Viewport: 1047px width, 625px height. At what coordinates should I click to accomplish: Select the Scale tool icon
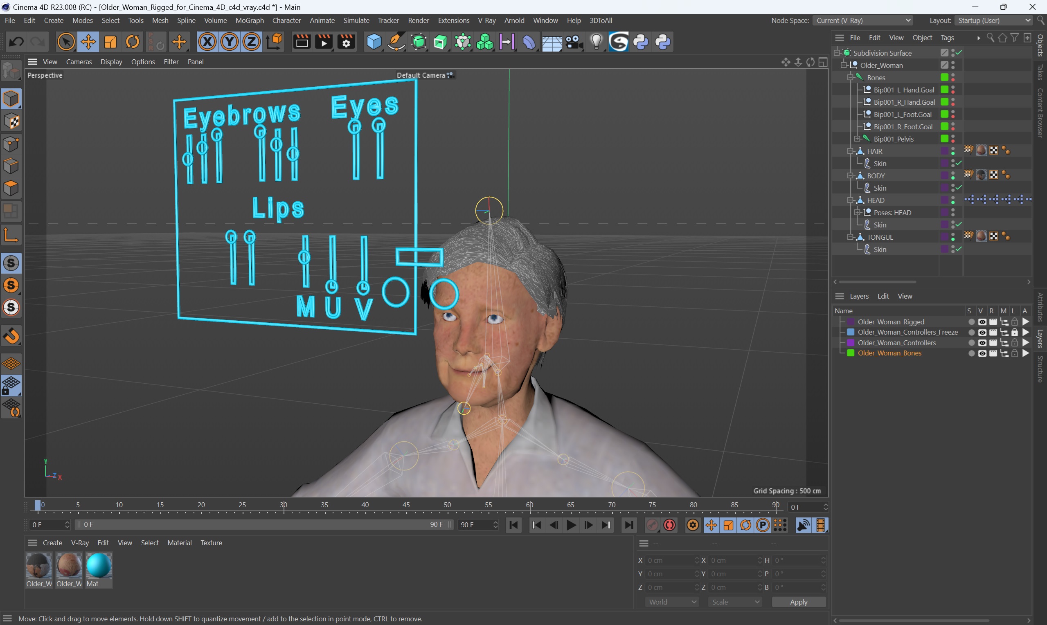click(110, 43)
